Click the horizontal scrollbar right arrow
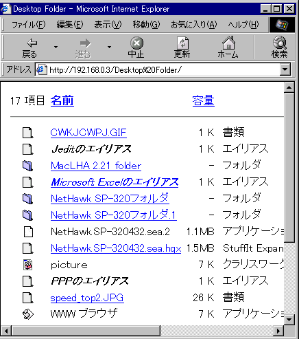 [278, 331]
